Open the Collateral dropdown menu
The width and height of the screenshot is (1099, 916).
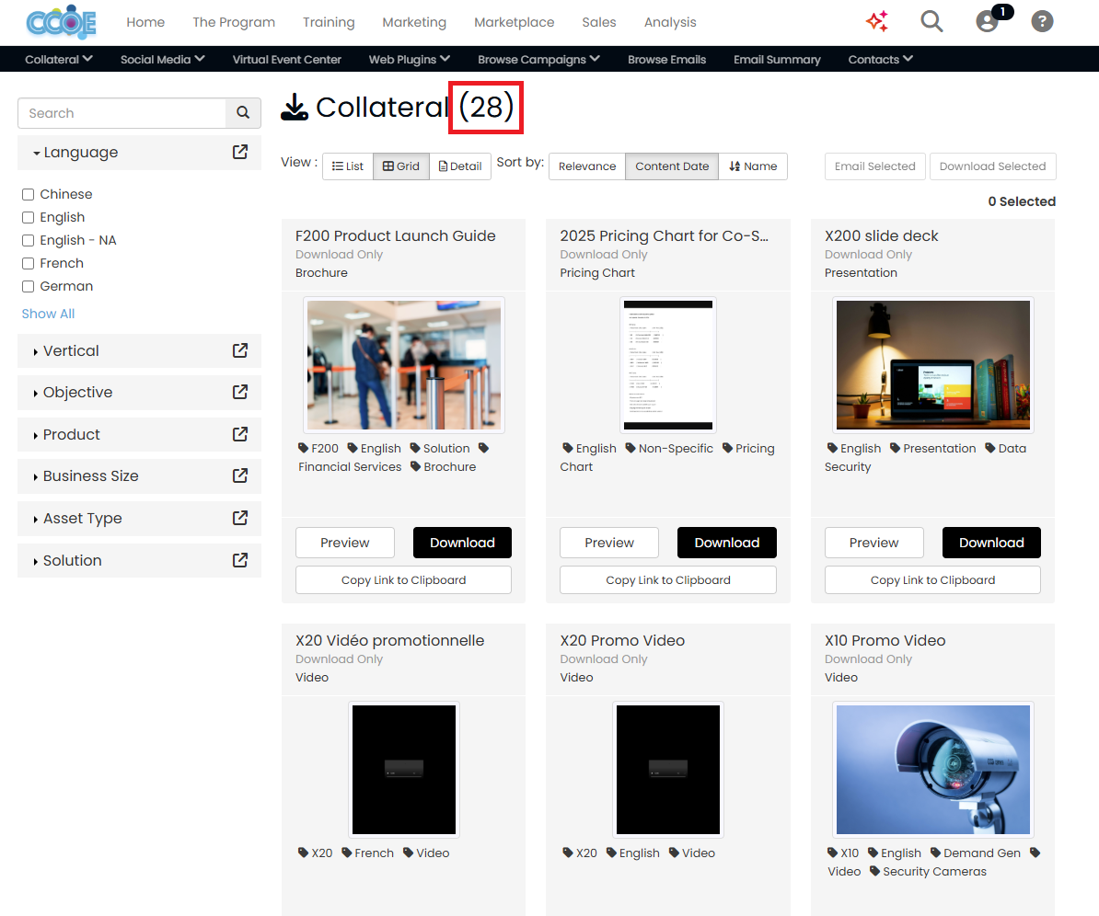[x=59, y=60]
